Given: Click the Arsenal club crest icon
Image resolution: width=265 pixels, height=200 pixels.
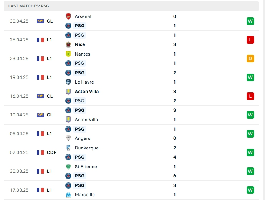Looking at the screenshot, I should [x=68, y=16].
